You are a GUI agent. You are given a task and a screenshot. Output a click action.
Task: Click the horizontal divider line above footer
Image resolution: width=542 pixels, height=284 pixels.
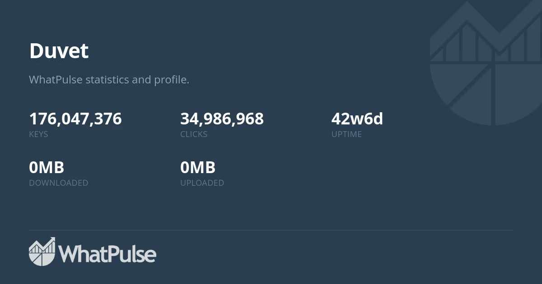tap(271, 230)
